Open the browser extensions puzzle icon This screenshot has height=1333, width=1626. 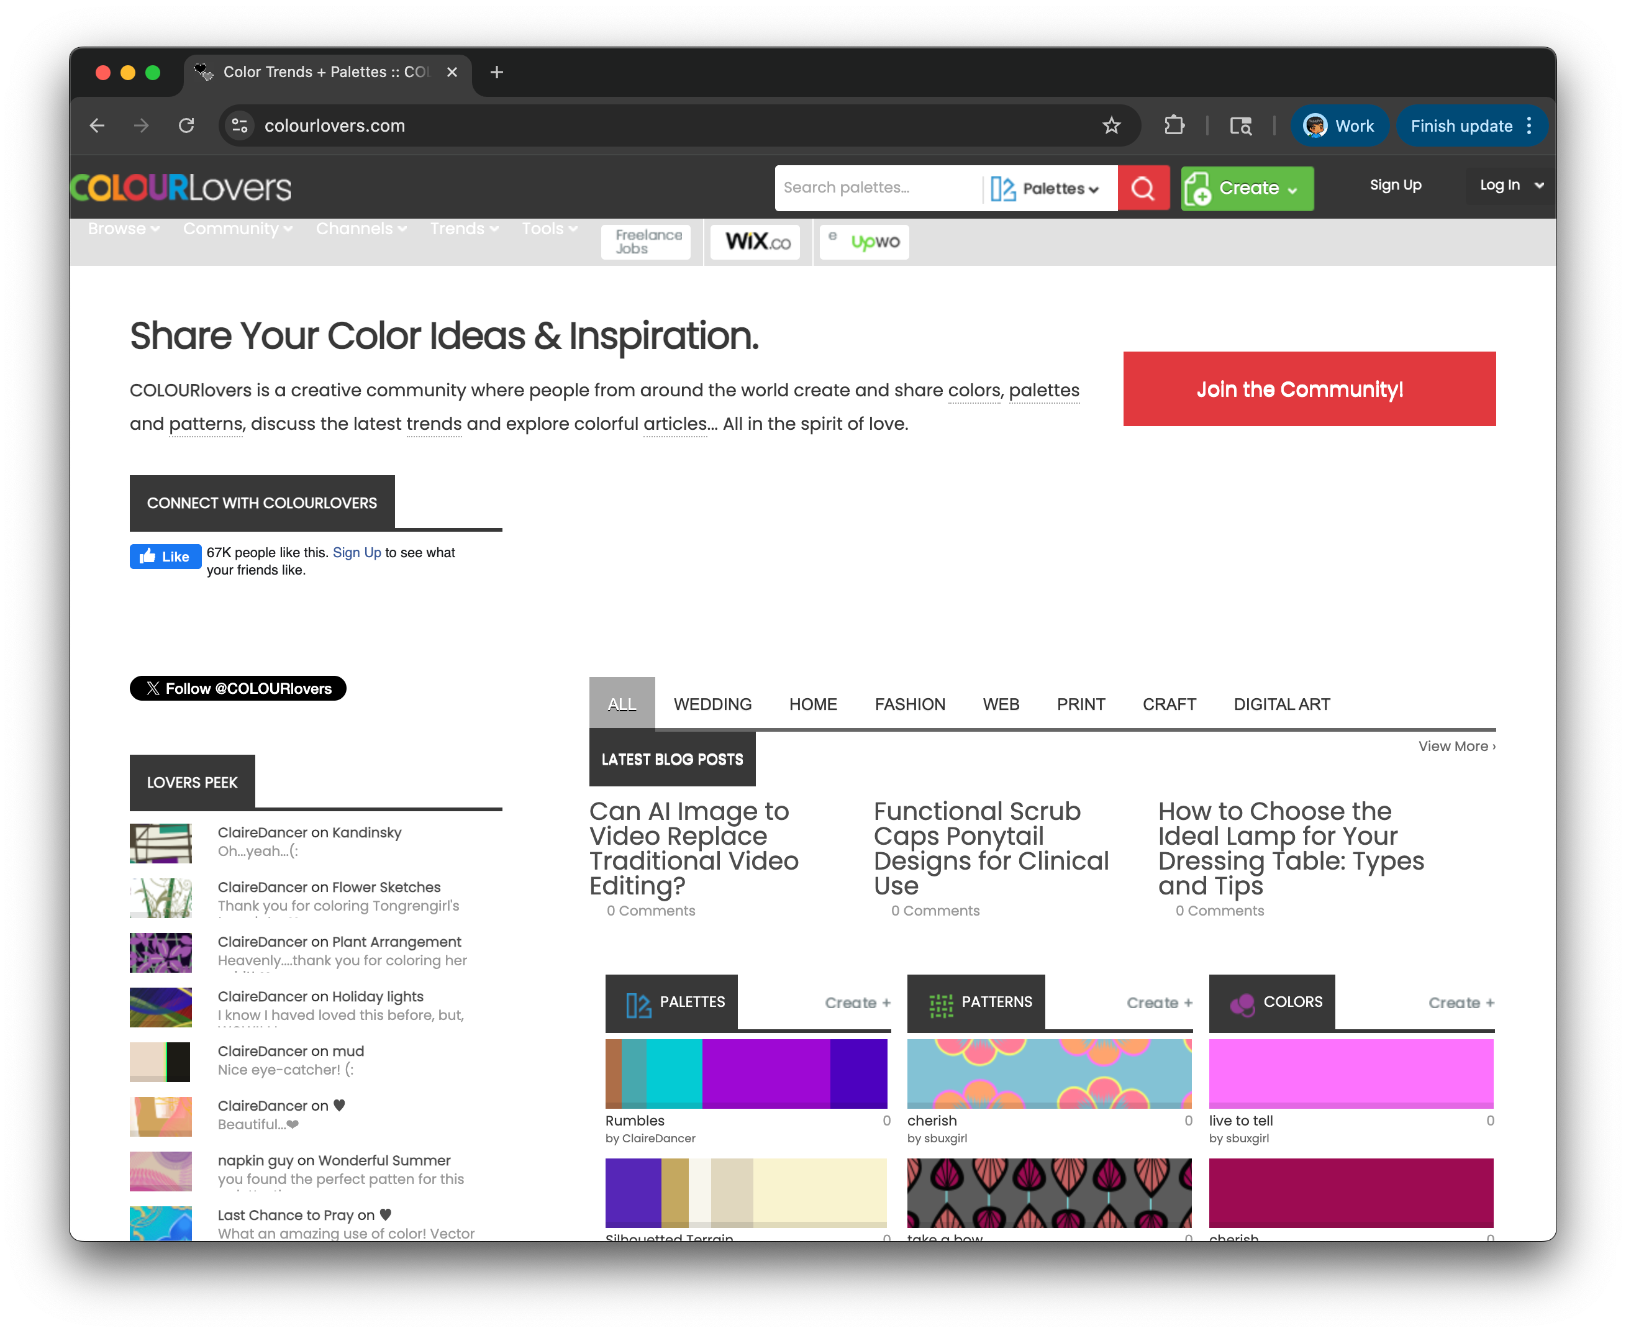pos(1174,125)
